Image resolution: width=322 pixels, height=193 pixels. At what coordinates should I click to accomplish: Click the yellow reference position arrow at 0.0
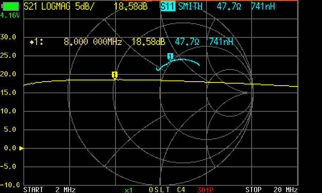[x=21, y=148]
